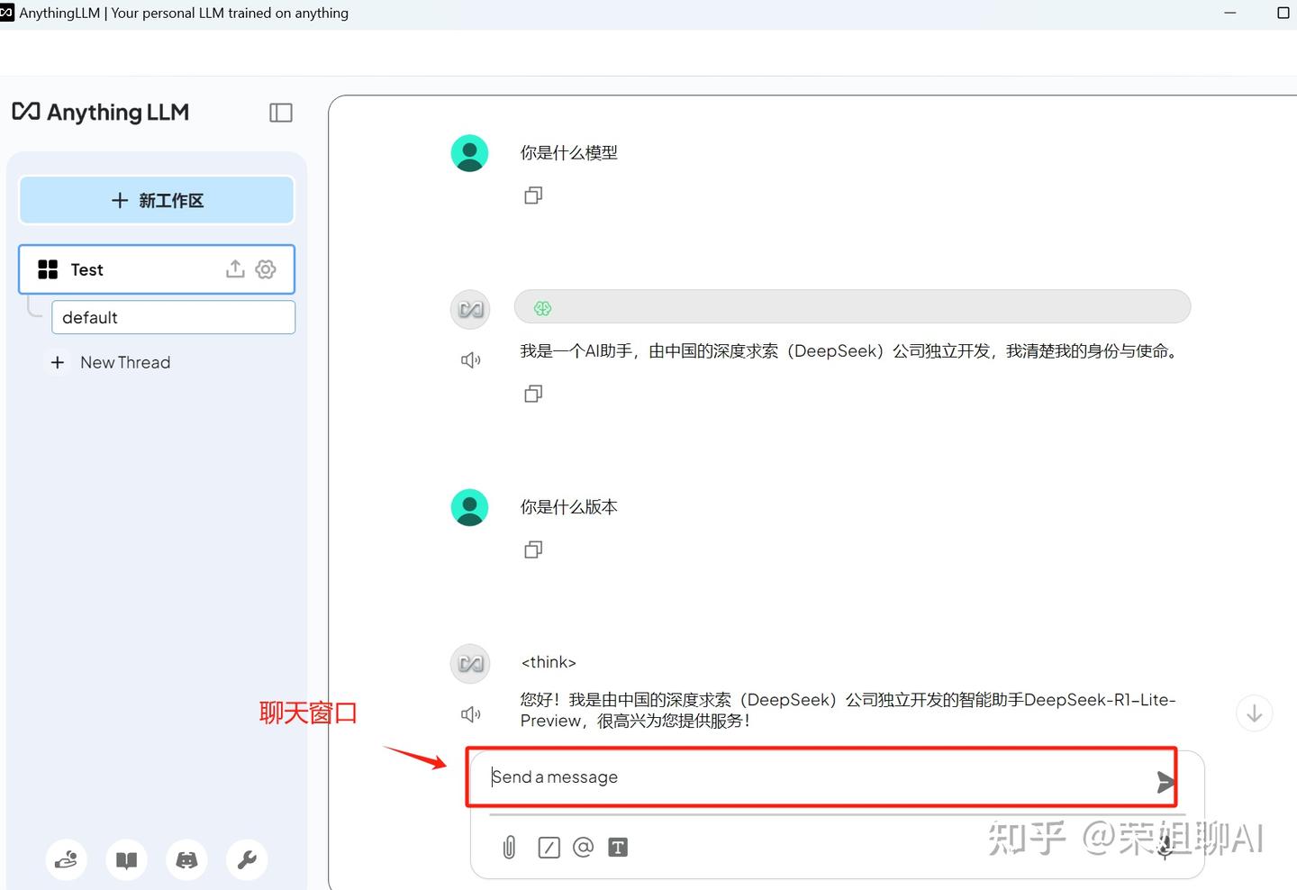Image resolution: width=1297 pixels, height=890 pixels.
Task: Click the scroll-to-bottom arrow button
Action: tap(1254, 713)
